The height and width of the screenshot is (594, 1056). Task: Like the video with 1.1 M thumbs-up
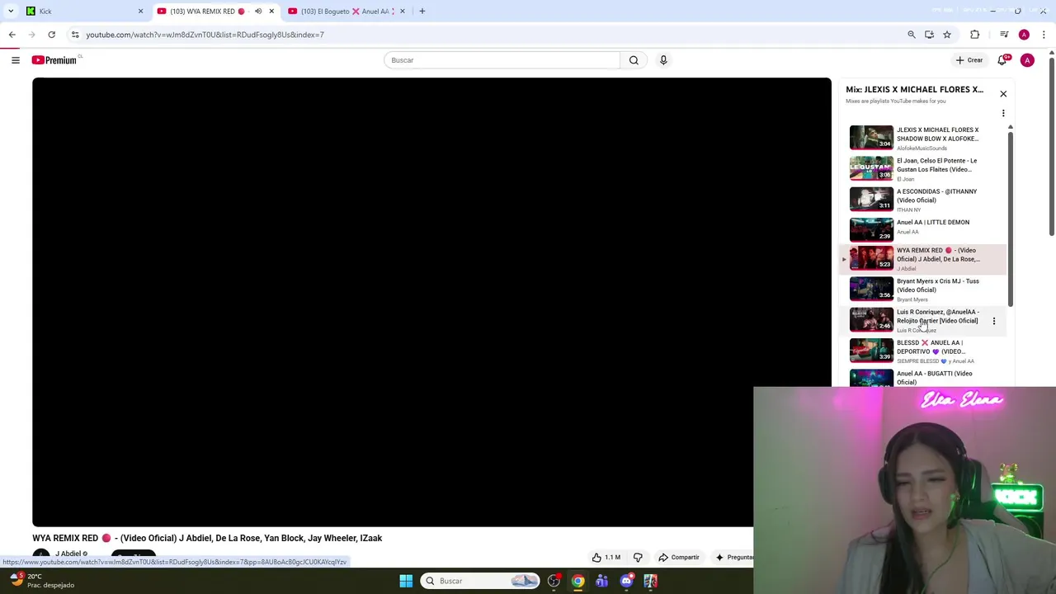(x=606, y=558)
